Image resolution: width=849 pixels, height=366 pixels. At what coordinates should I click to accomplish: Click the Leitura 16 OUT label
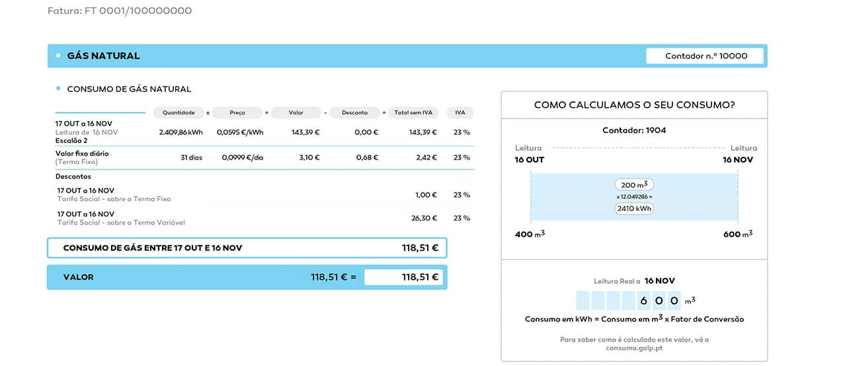[x=530, y=154]
